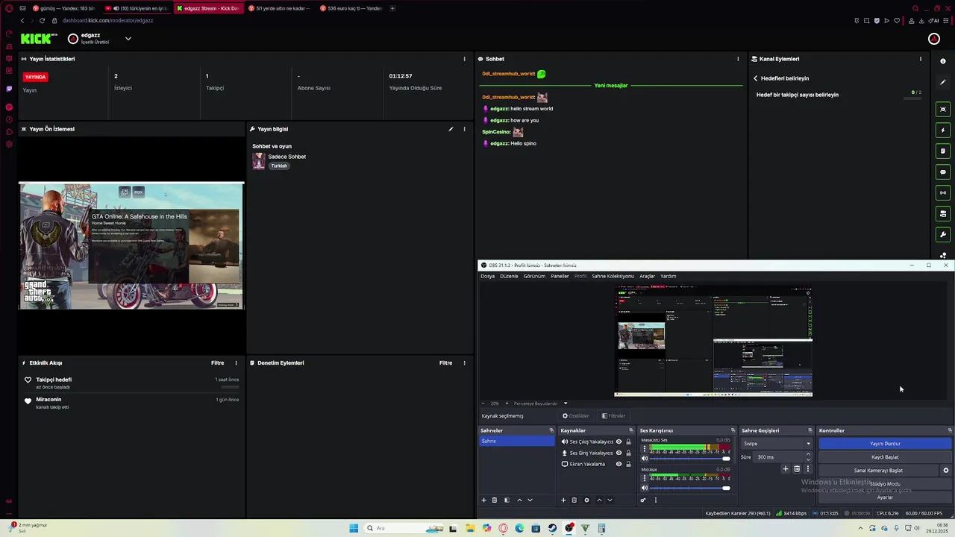This screenshot has width=955, height=537.
Task: Add a scene transition with plus icon
Action: [785, 469]
